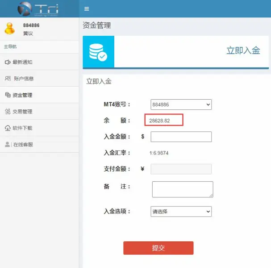
Task: Click the 资金管理 page heading
Action: coord(97,25)
